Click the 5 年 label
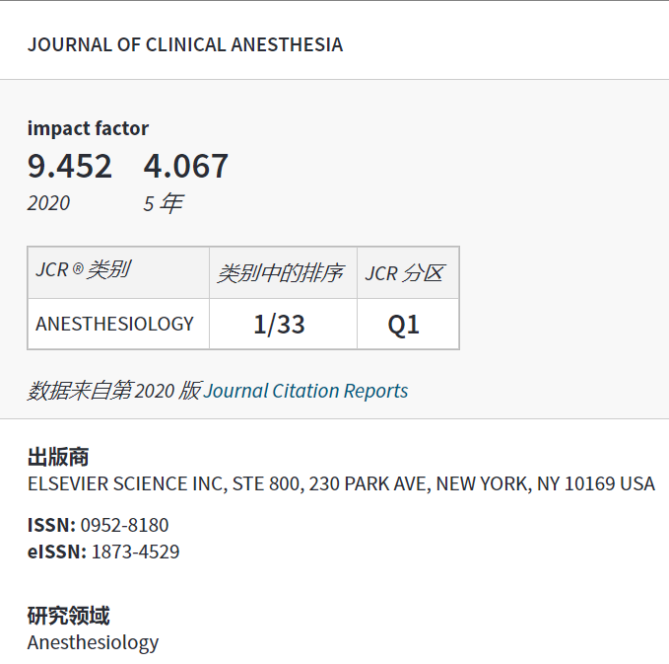The image size is (669, 664). 163,203
